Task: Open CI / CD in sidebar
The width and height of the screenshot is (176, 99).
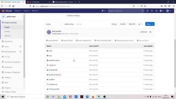Action: click(x=7, y=57)
